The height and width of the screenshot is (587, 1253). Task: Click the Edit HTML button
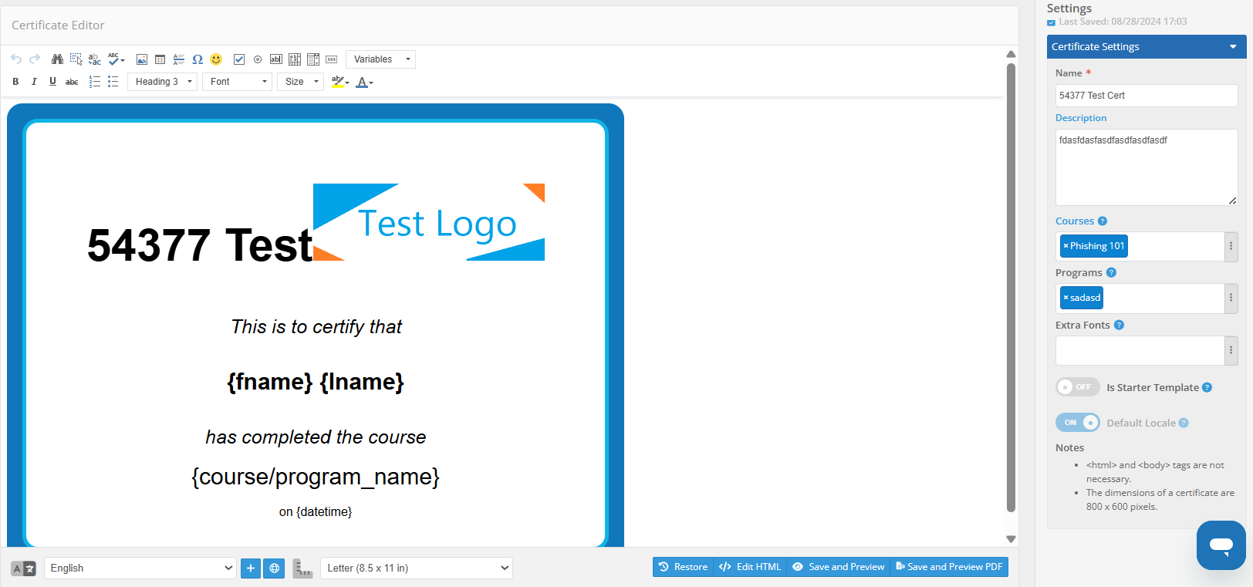point(750,567)
